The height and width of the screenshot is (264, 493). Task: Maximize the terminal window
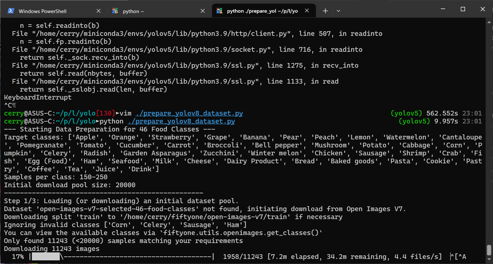click(x=463, y=9)
